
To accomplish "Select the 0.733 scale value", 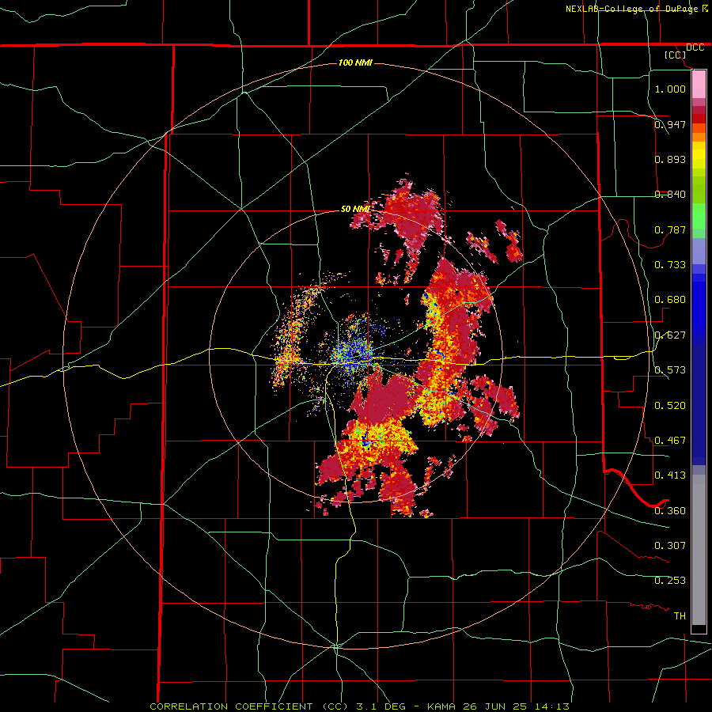I will tap(670, 264).
